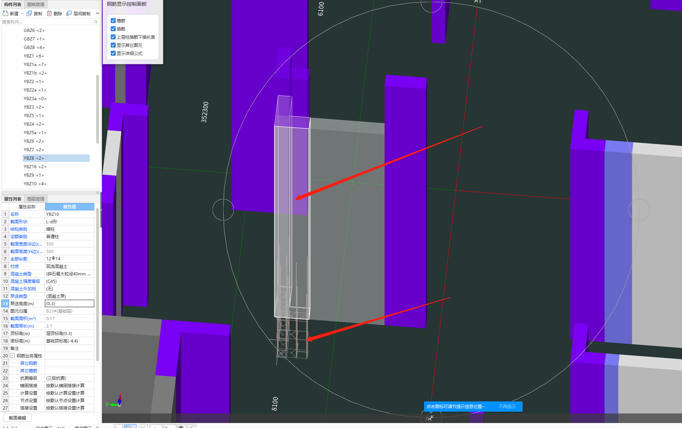This screenshot has height=428, width=682.
Task: Expand the toolbar overflow arrows
Action: point(98,13)
